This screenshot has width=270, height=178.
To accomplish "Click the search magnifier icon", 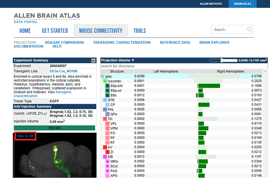I will [249, 30].
